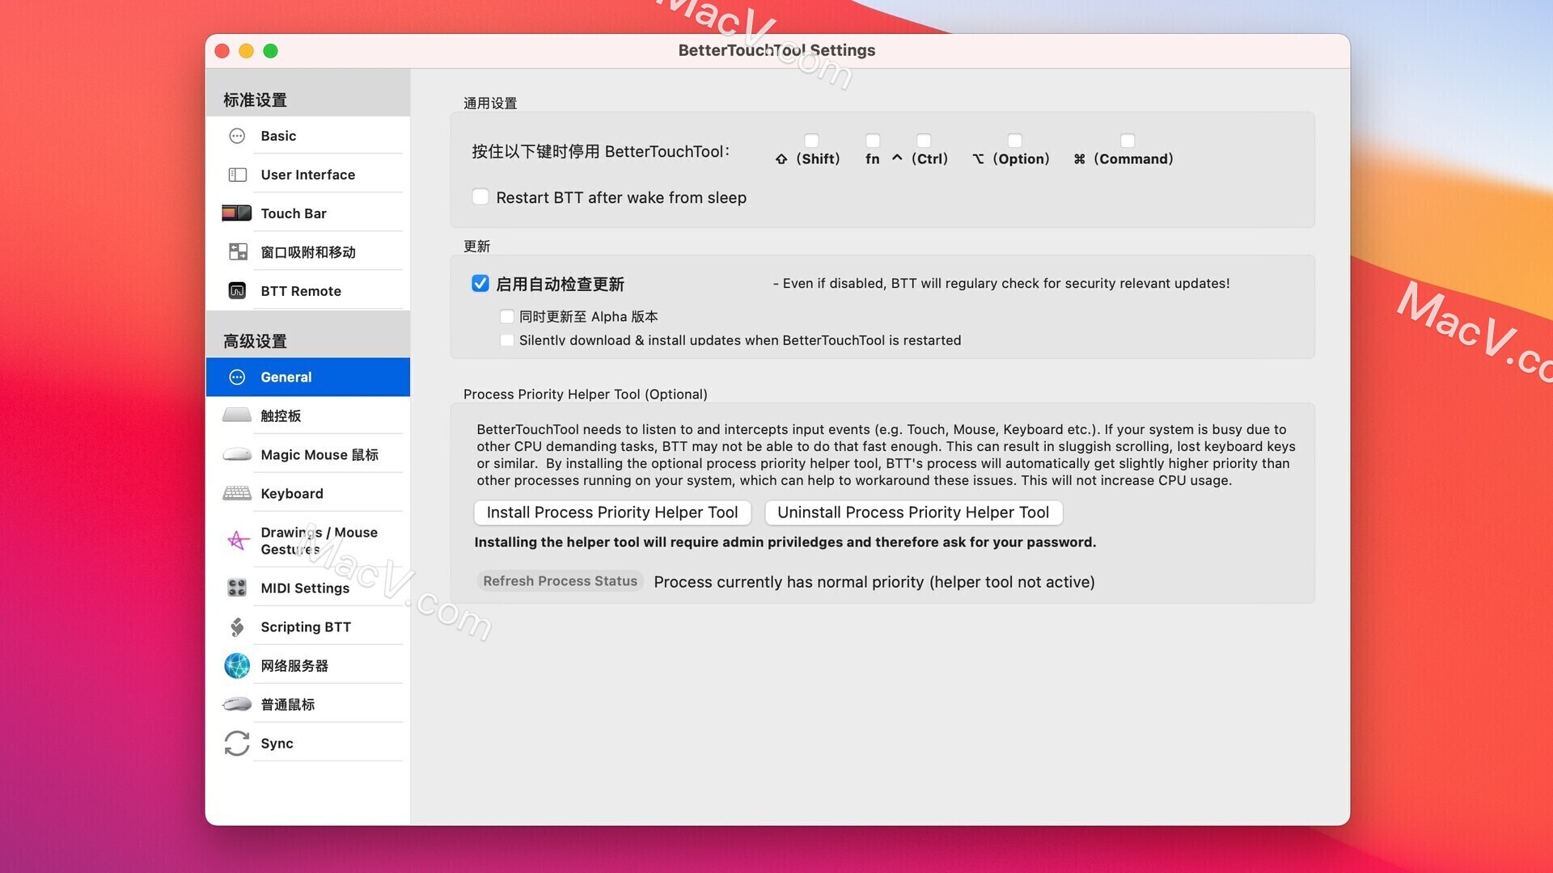
Task: Click the Basic ellipsis icon in sidebar
Action: [237, 136]
